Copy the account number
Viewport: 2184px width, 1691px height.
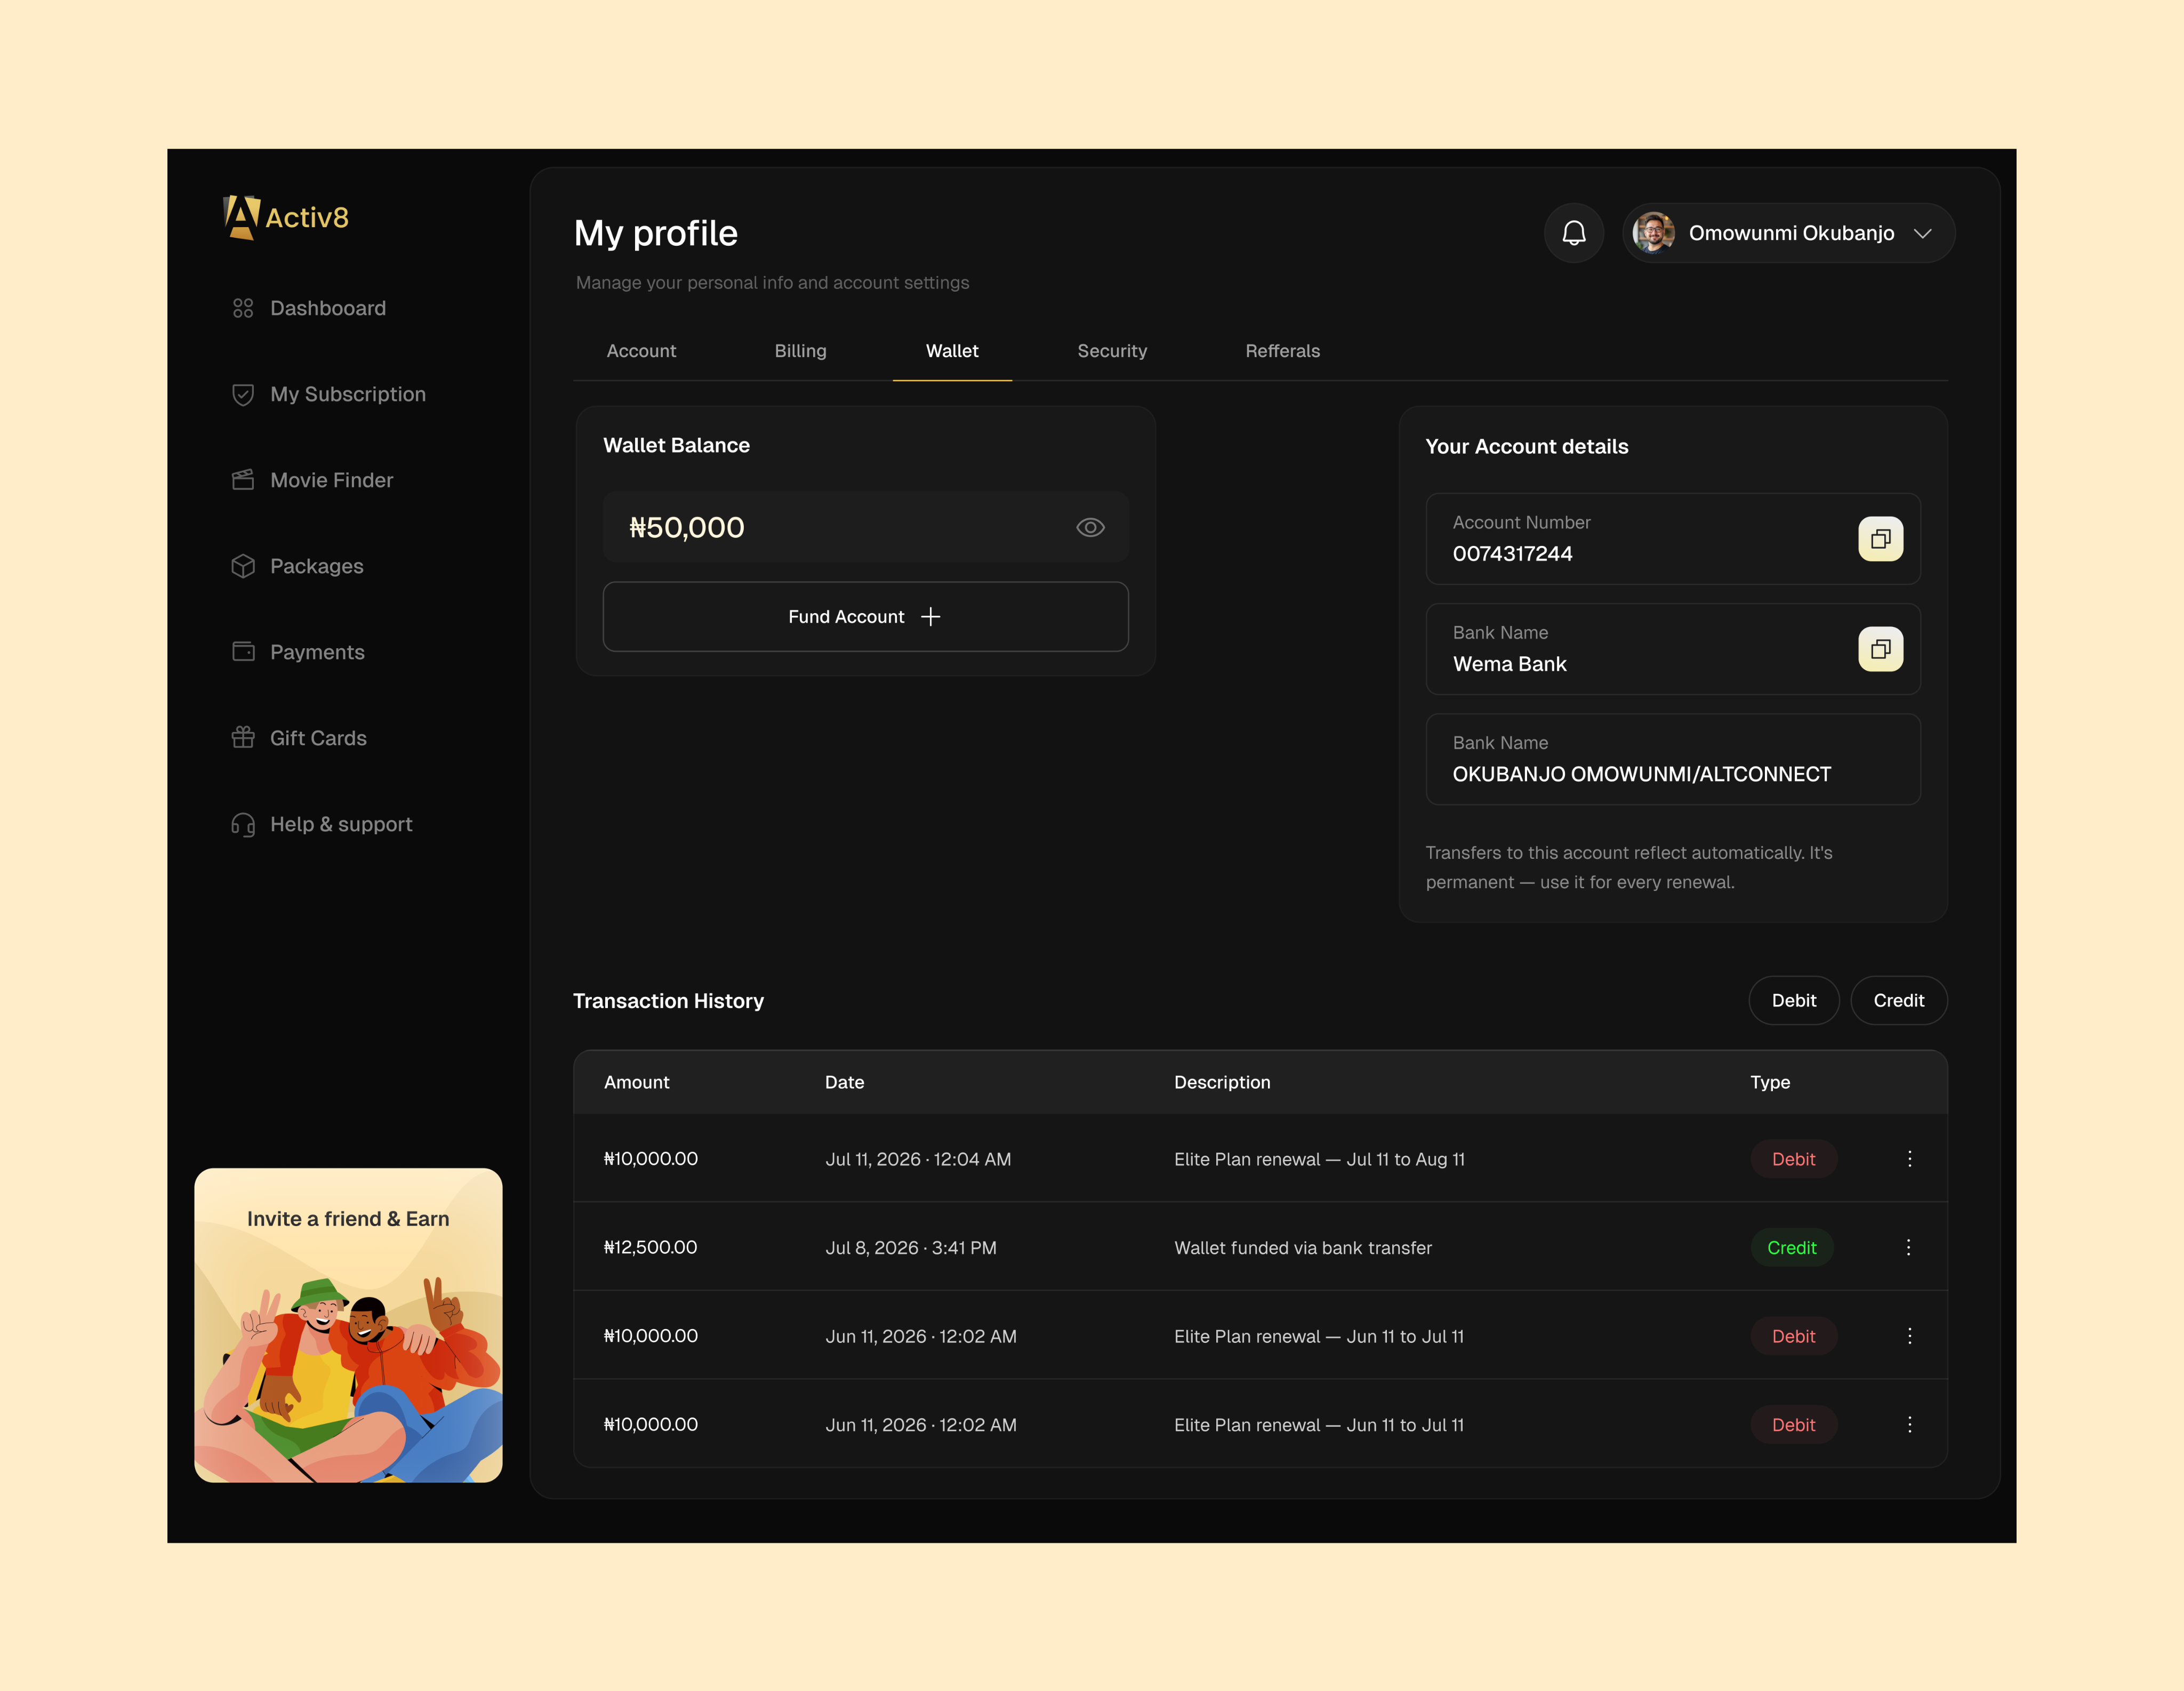coord(1880,539)
